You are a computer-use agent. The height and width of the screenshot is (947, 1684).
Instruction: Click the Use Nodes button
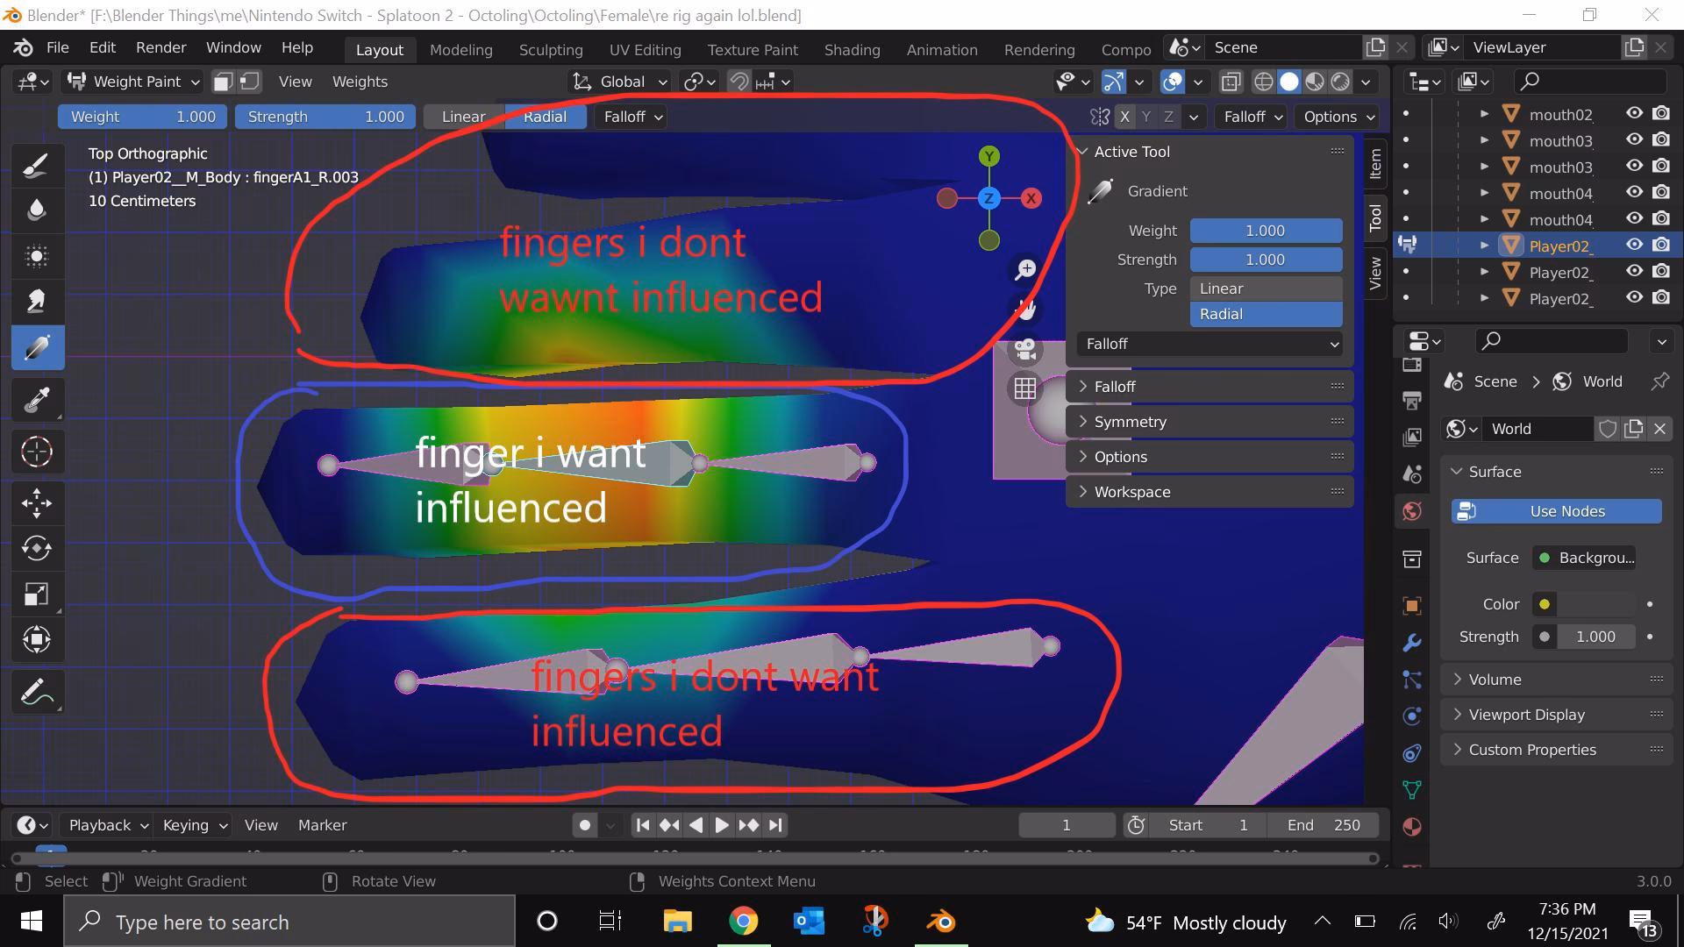pyautogui.click(x=1556, y=511)
